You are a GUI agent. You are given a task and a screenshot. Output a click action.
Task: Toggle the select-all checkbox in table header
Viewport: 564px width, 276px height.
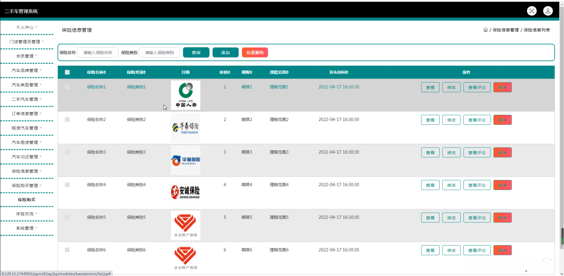67,72
